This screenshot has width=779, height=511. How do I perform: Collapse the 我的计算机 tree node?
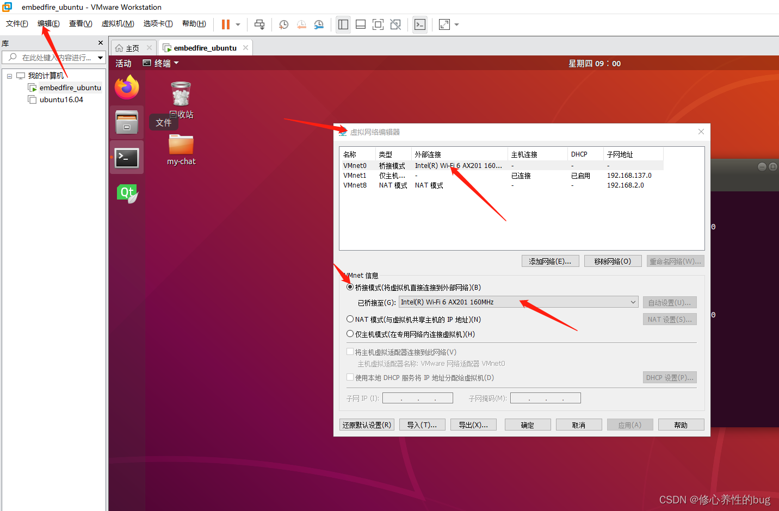9,76
